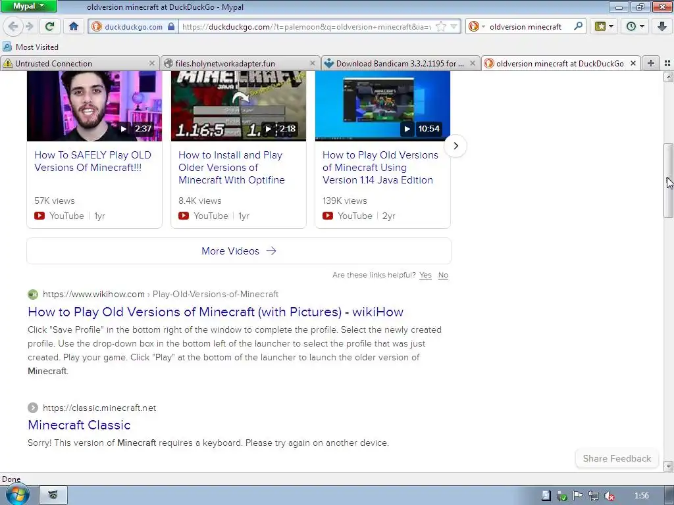This screenshot has width=674, height=505.
Task: Click the classic.minecraft.net result favicon
Action: [x=33, y=408]
